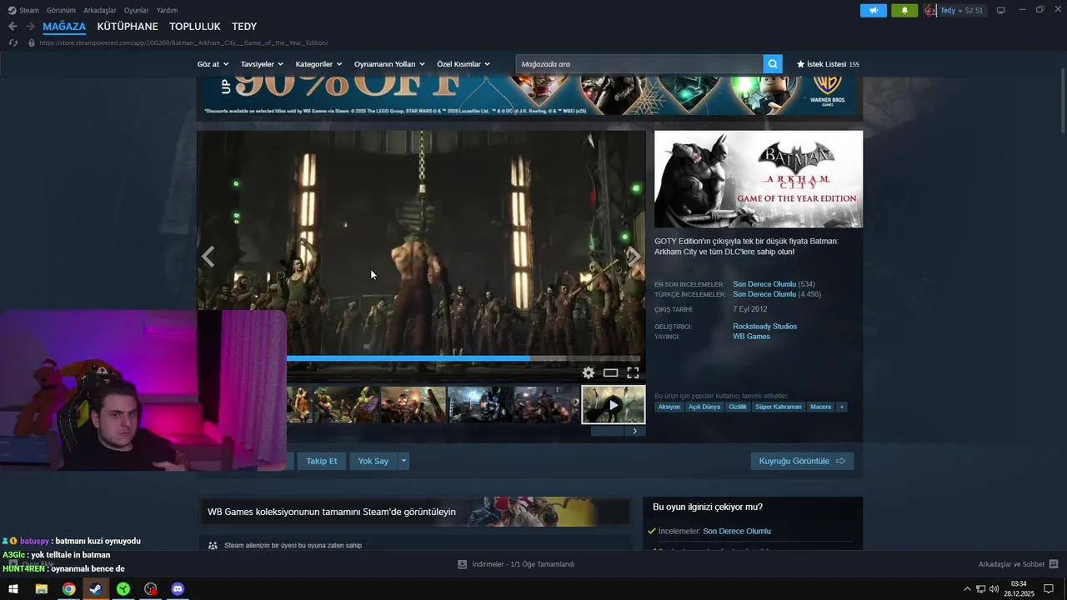
Task: Open the Rocksteady Studios developer link
Action: point(764,326)
